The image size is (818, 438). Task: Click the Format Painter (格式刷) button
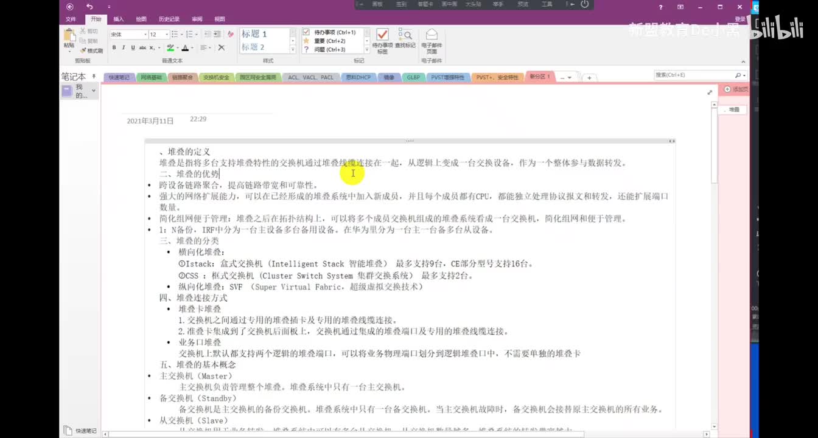(91, 50)
